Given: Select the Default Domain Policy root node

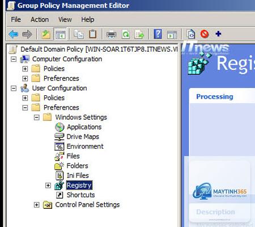Looking at the screenshot, I should click(99, 49).
